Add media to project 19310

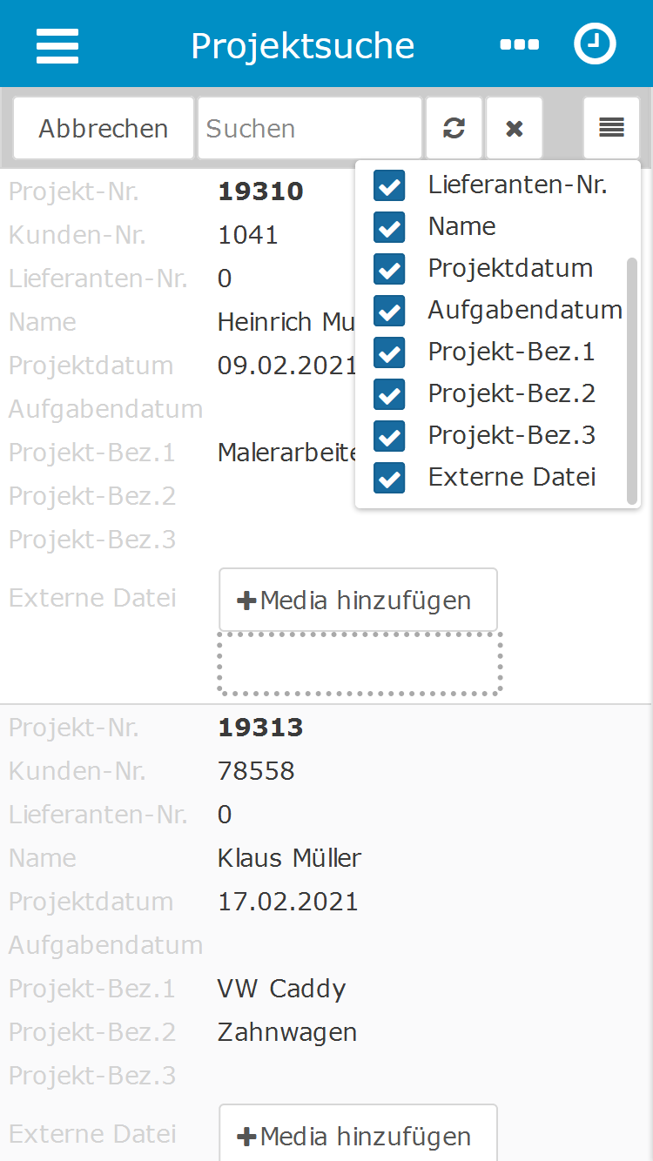[358, 600]
